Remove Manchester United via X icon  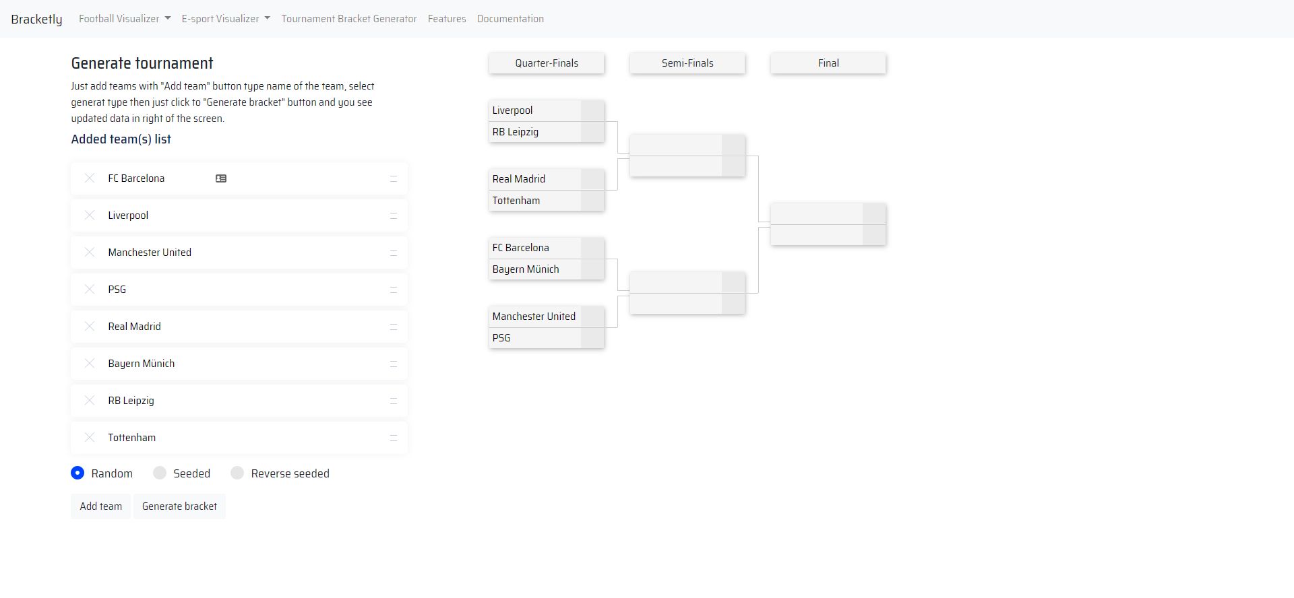pos(90,253)
